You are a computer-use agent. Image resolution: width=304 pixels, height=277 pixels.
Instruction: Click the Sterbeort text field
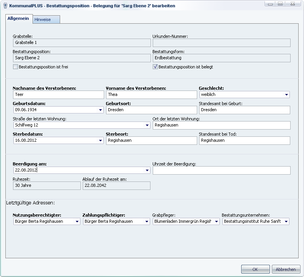coord(151,141)
